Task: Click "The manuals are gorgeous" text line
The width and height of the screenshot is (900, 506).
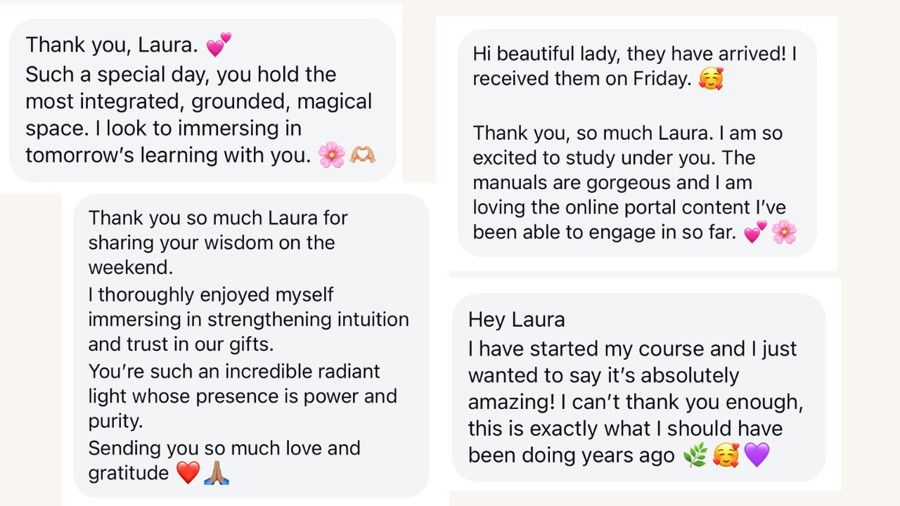Action: tap(612, 183)
